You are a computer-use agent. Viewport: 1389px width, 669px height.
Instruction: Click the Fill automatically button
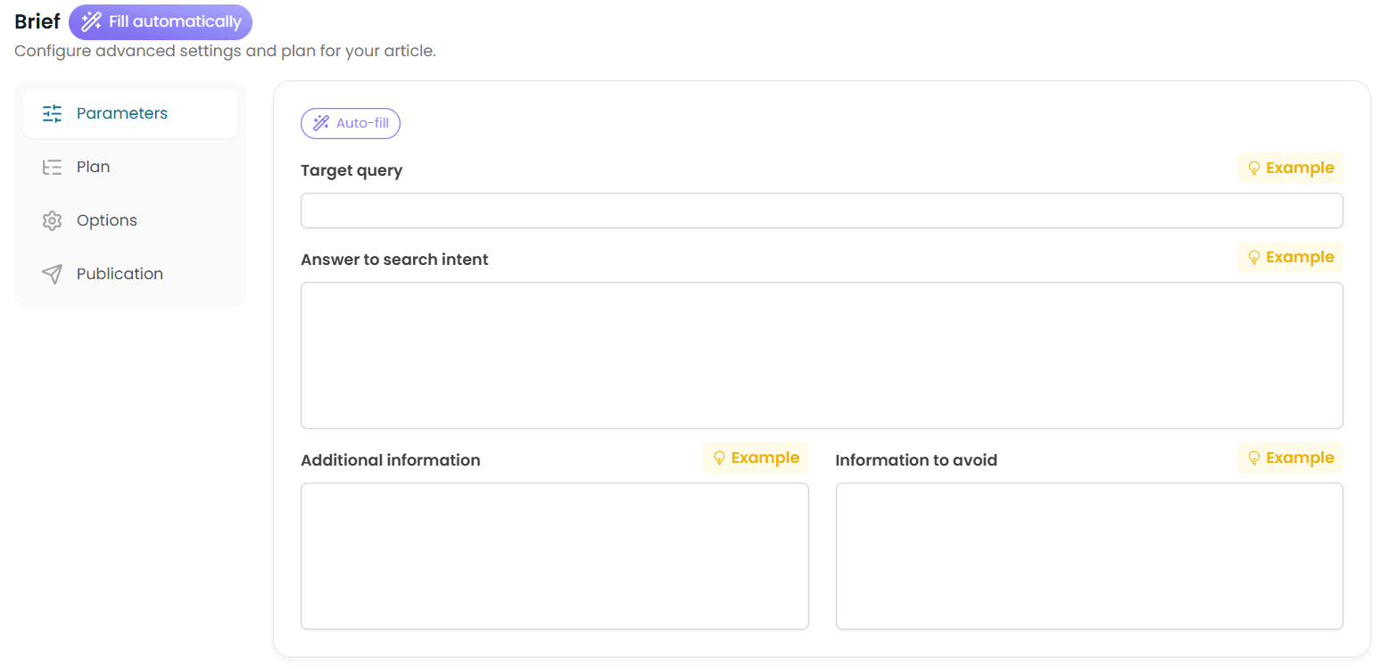pos(161,21)
